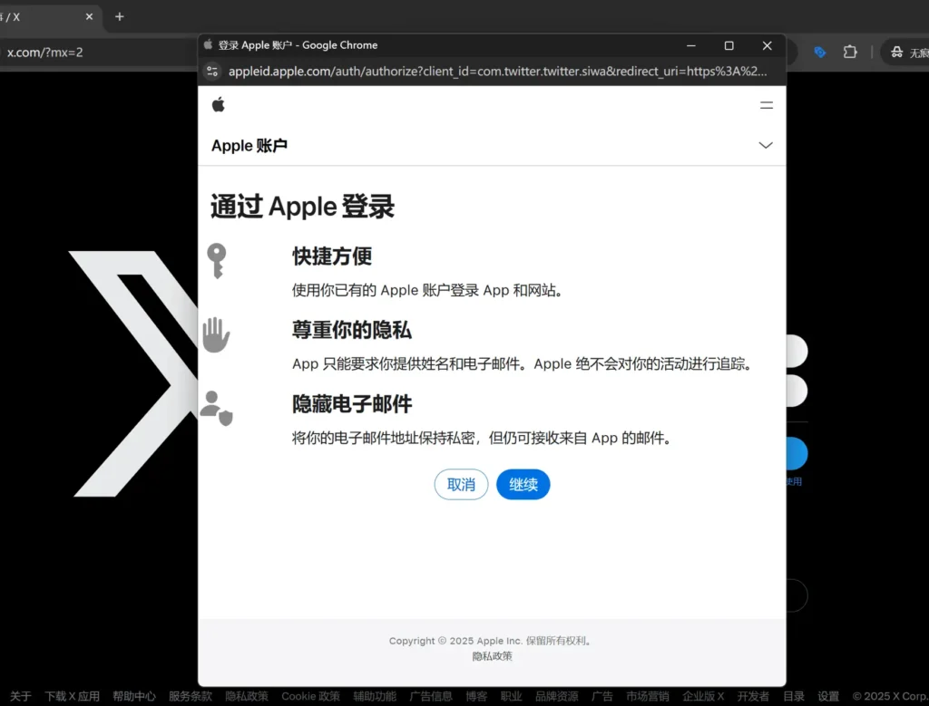This screenshot has width=929, height=706.
Task: Click the popup URL appleid.apple.com address text
Action: (497, 72)
